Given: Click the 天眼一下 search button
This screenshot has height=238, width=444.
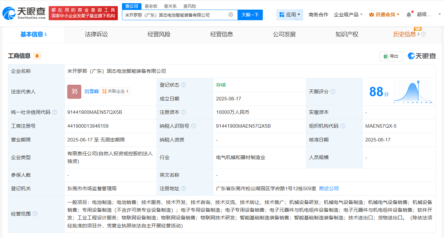Looking at the screenshot, I should [x=250, y=15].
